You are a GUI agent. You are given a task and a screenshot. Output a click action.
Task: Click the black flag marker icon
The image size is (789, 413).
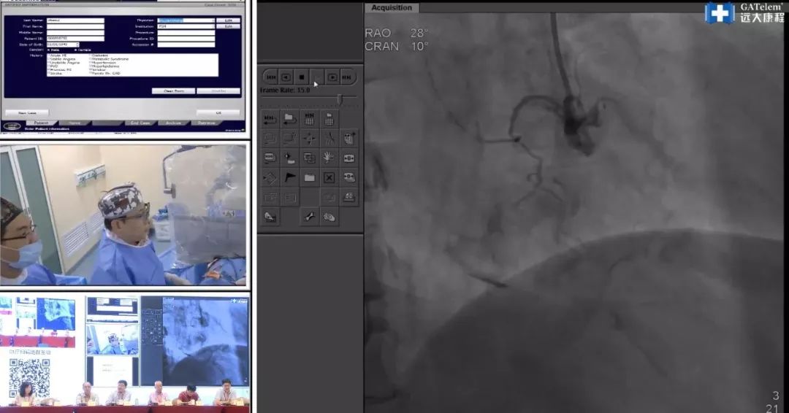[x=289, y=177]
